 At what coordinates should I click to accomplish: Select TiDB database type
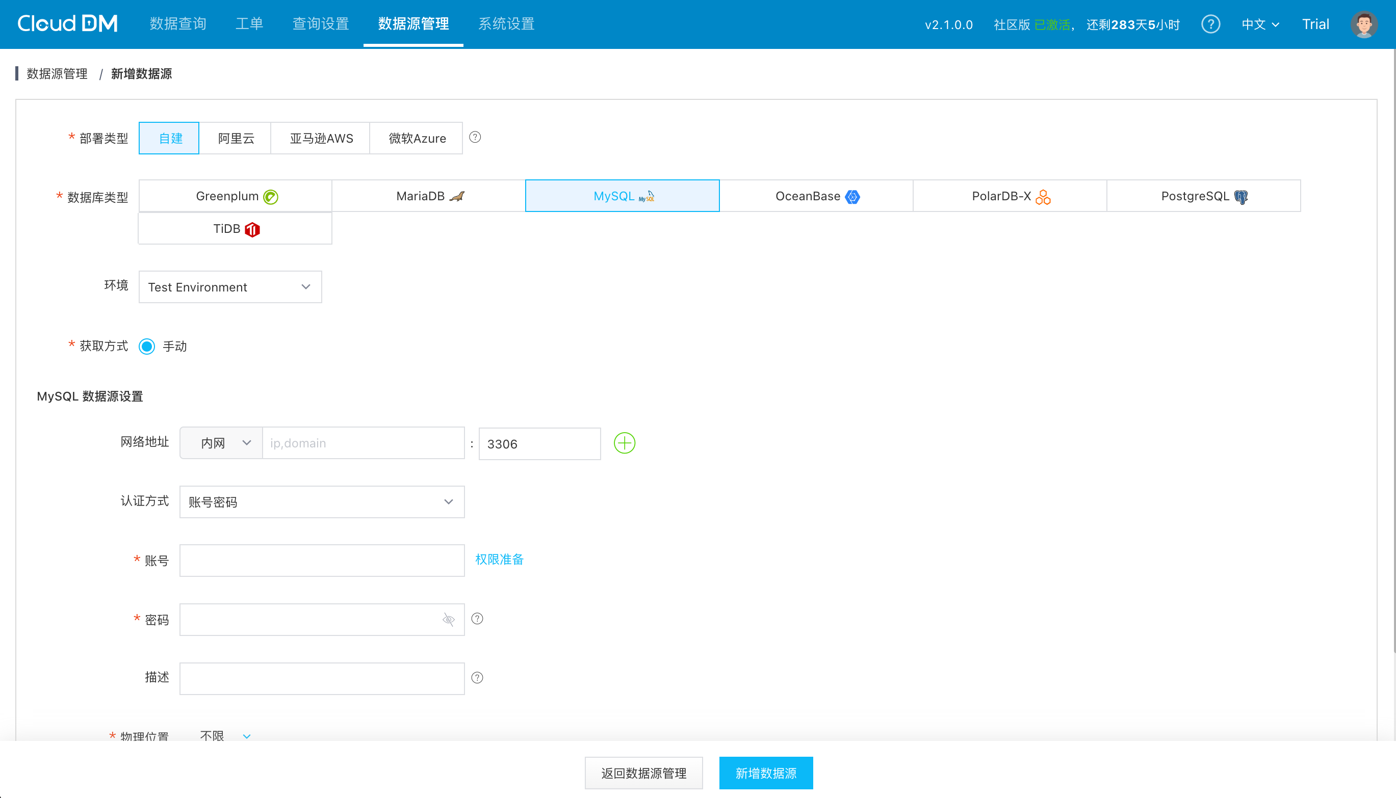[x=235, y=229]
